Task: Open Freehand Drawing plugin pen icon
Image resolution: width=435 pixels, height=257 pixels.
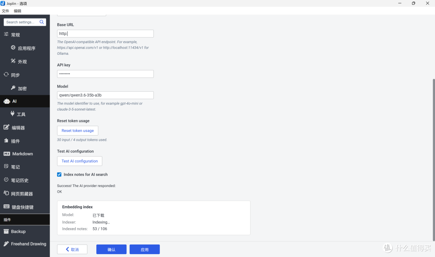Action: tap(6, 244)
